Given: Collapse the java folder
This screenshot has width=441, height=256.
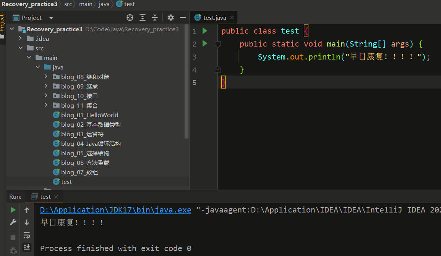Looking at the screenshot, I should click(38, 67).
